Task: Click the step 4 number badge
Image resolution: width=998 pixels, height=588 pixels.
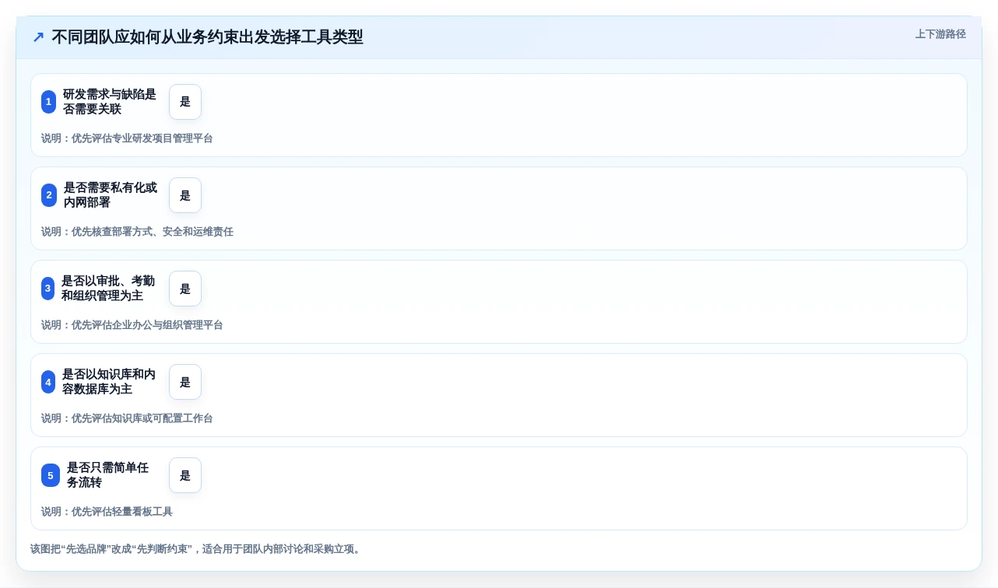Action: 48,382
